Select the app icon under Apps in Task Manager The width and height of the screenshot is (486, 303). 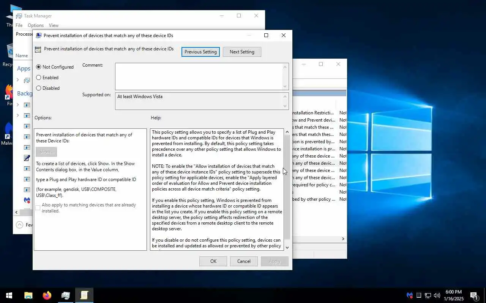(x=27, y=80)
